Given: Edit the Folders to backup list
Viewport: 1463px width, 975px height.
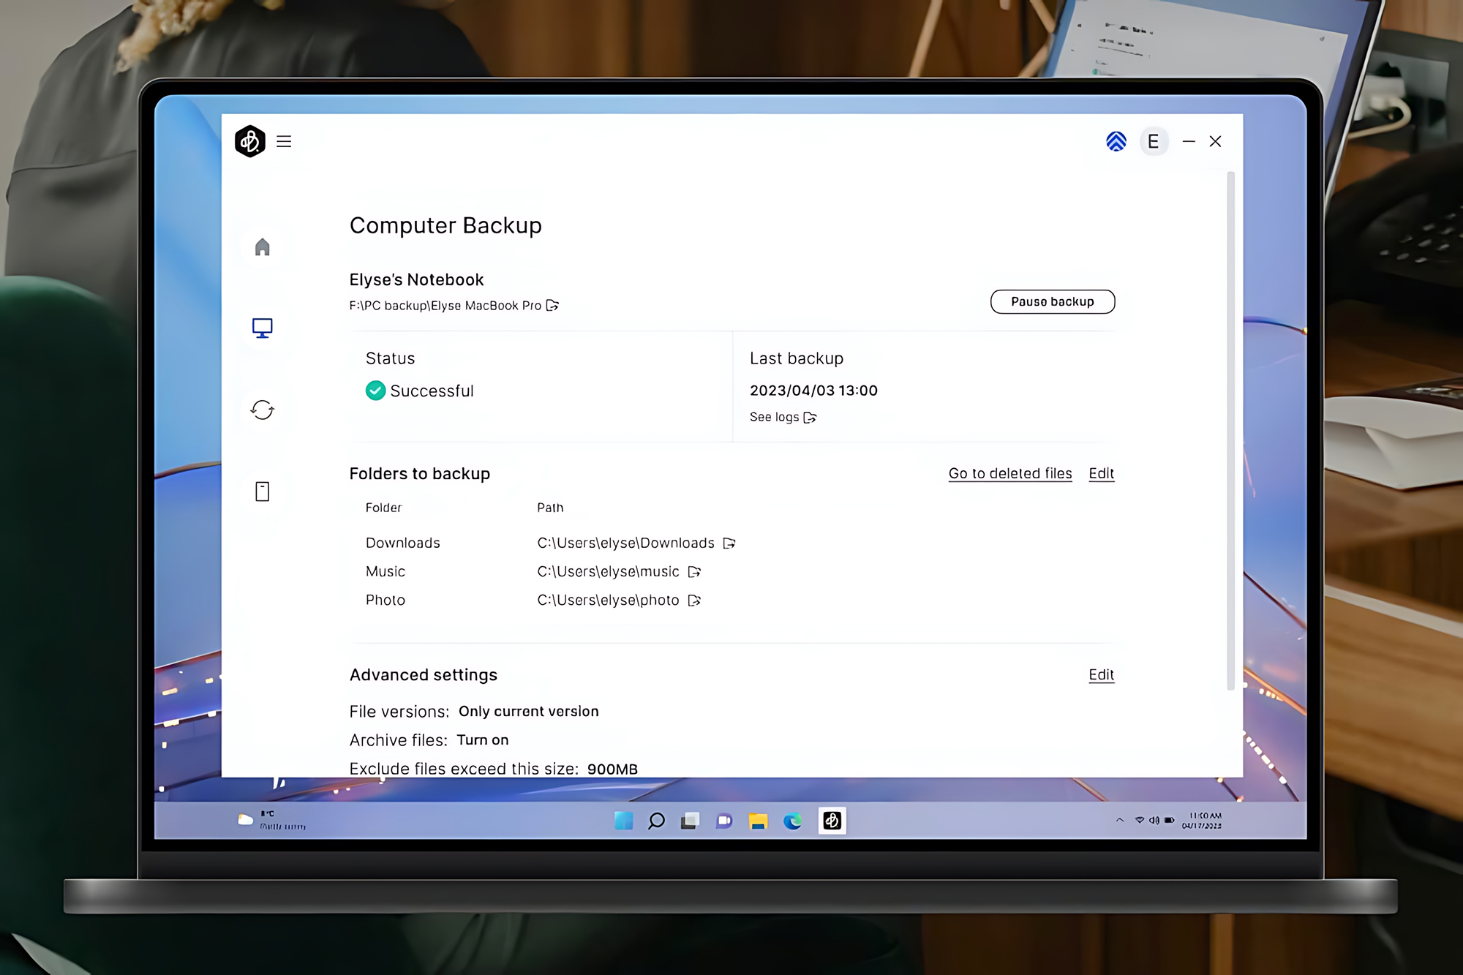Looking at the screenshot, I should [1101, 474].
